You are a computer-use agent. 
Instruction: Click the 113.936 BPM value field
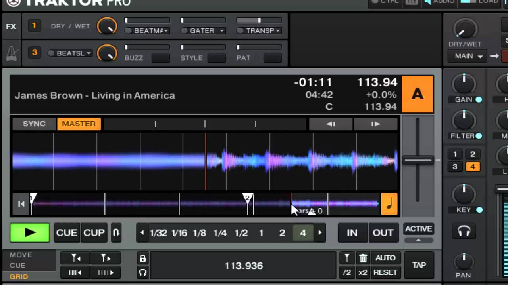[244, 266]
